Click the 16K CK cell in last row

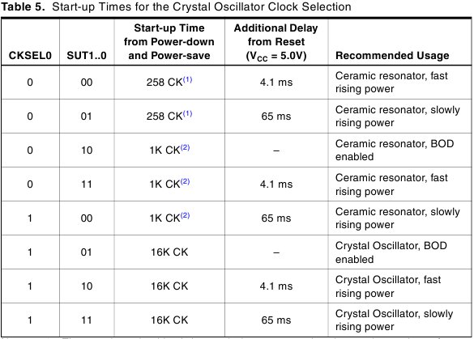click(169, 320)
